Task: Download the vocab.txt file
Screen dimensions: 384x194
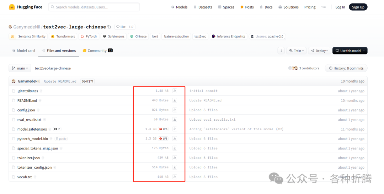Action: [x=175, y=177]
